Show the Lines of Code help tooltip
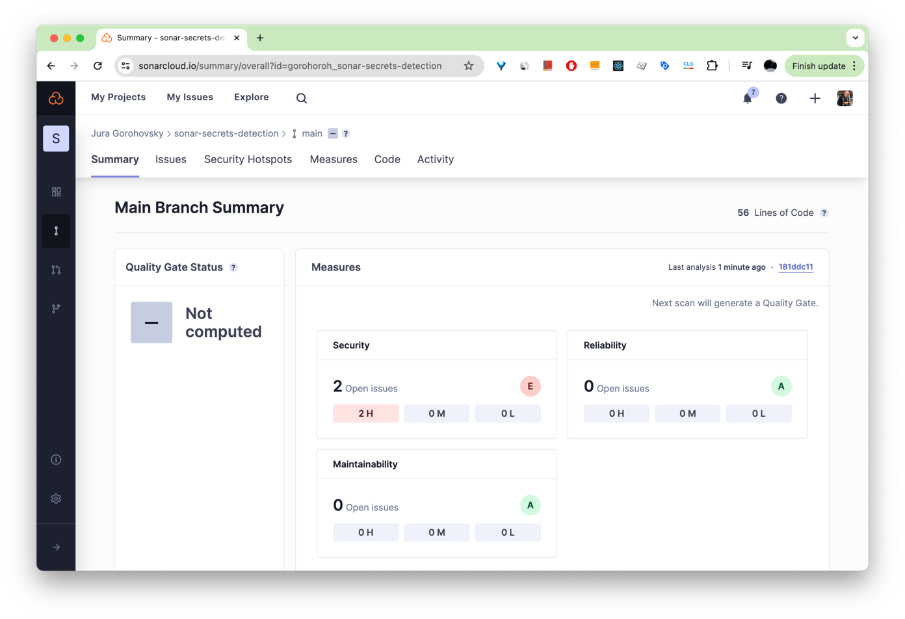 click(824, 213)
